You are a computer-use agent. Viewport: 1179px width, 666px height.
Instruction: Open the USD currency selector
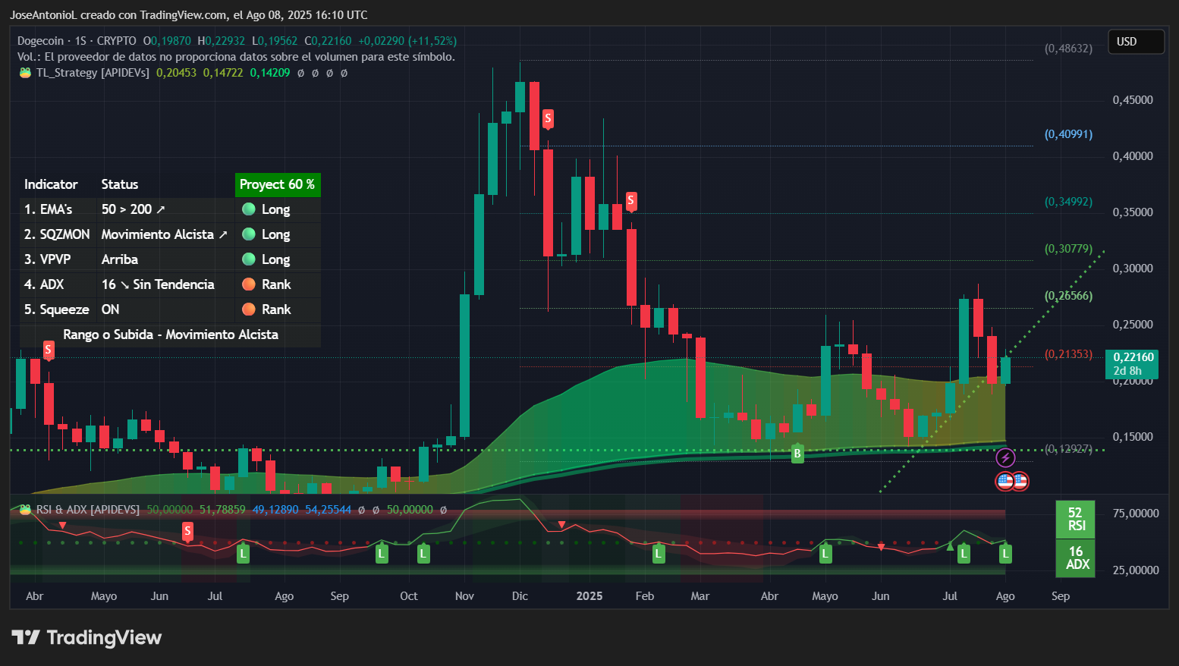1136,42
